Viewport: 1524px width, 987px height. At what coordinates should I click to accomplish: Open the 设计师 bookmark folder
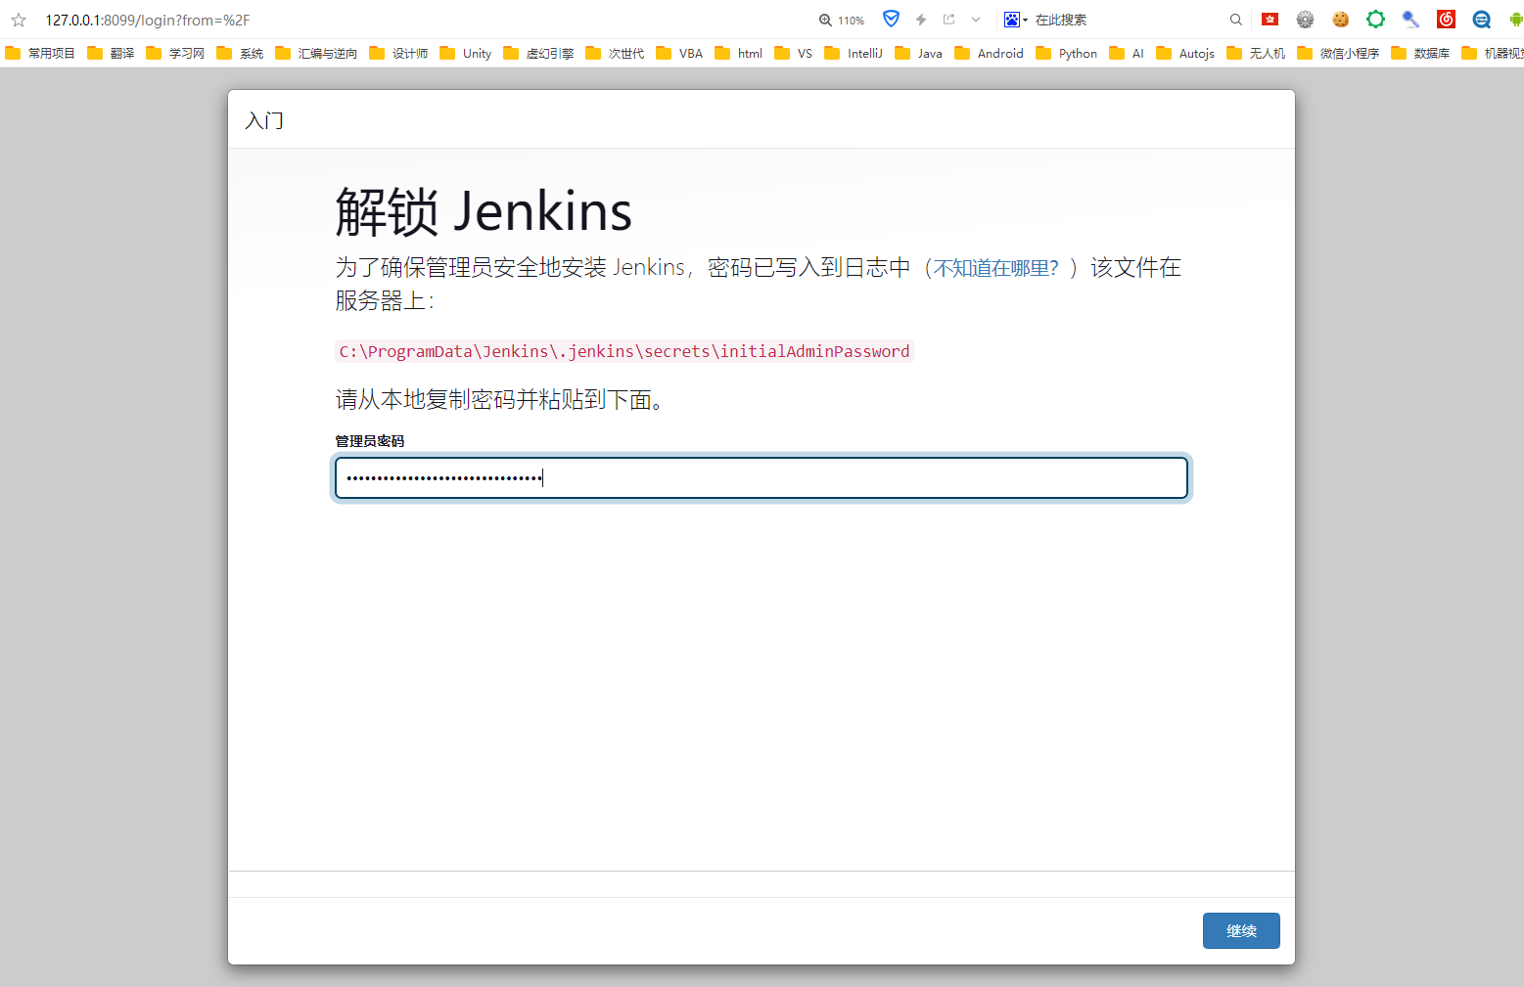(398, 53)
